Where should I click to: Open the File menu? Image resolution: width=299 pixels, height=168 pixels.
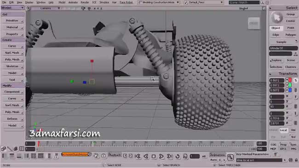[4, 2]
